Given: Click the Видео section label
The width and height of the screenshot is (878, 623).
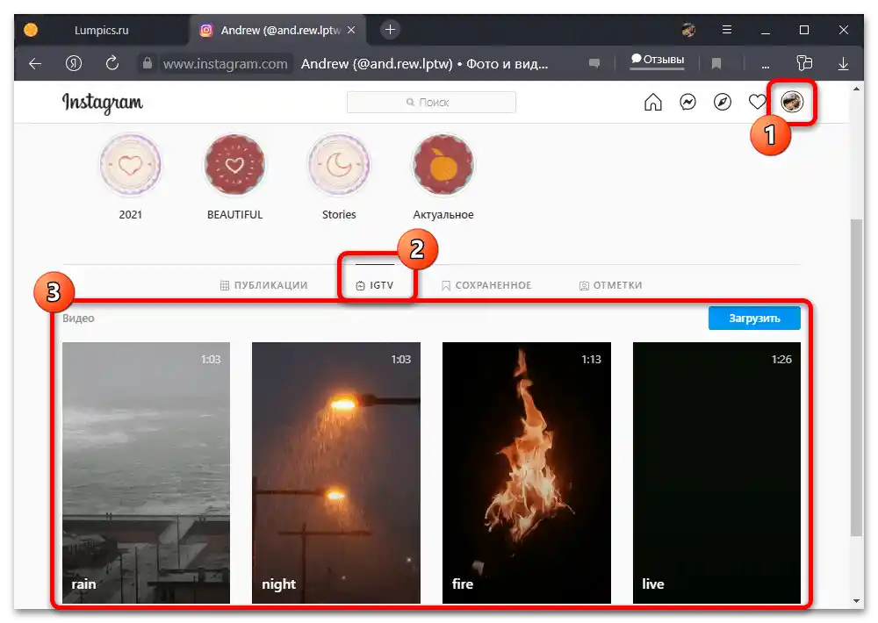Looking at the screenshot, I should click(78, 318).
